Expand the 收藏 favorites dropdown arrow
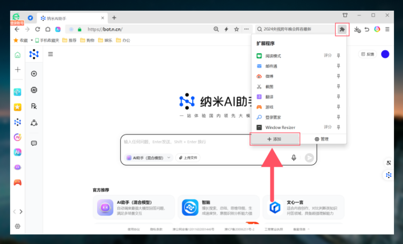The image size is (403, 244). click(x=32, y=40)
